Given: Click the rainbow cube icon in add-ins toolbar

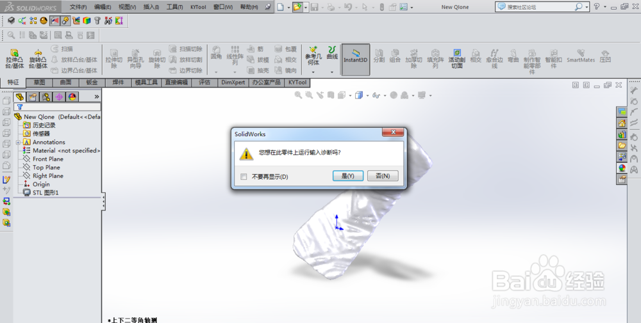Looking at the screenshot, I should coord(87,20).
